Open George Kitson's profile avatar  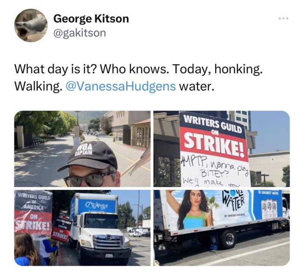[x=31, y=25]
